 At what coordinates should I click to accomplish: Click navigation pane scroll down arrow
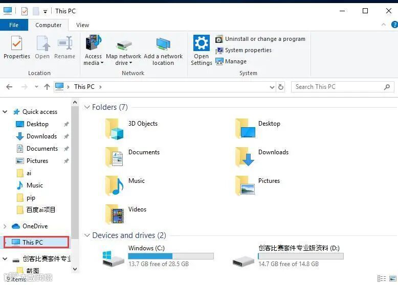coord(75,269)
